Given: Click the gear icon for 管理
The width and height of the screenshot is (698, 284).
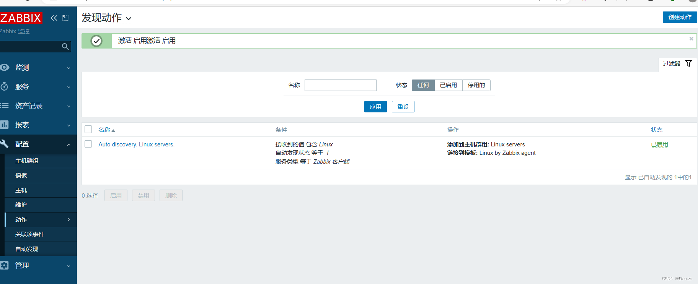Looking at the screenshot, I should [x=4, y=265].
